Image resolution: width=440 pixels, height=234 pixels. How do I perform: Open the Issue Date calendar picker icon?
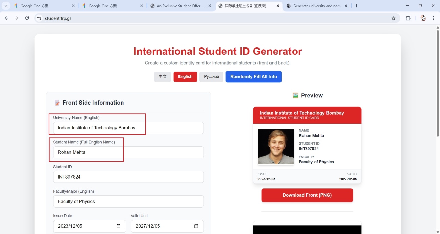click(119, 226)
